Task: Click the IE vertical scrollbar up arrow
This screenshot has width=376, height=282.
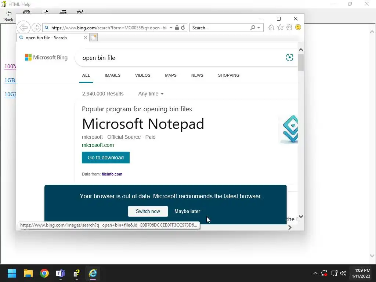Action: point(301,50)
